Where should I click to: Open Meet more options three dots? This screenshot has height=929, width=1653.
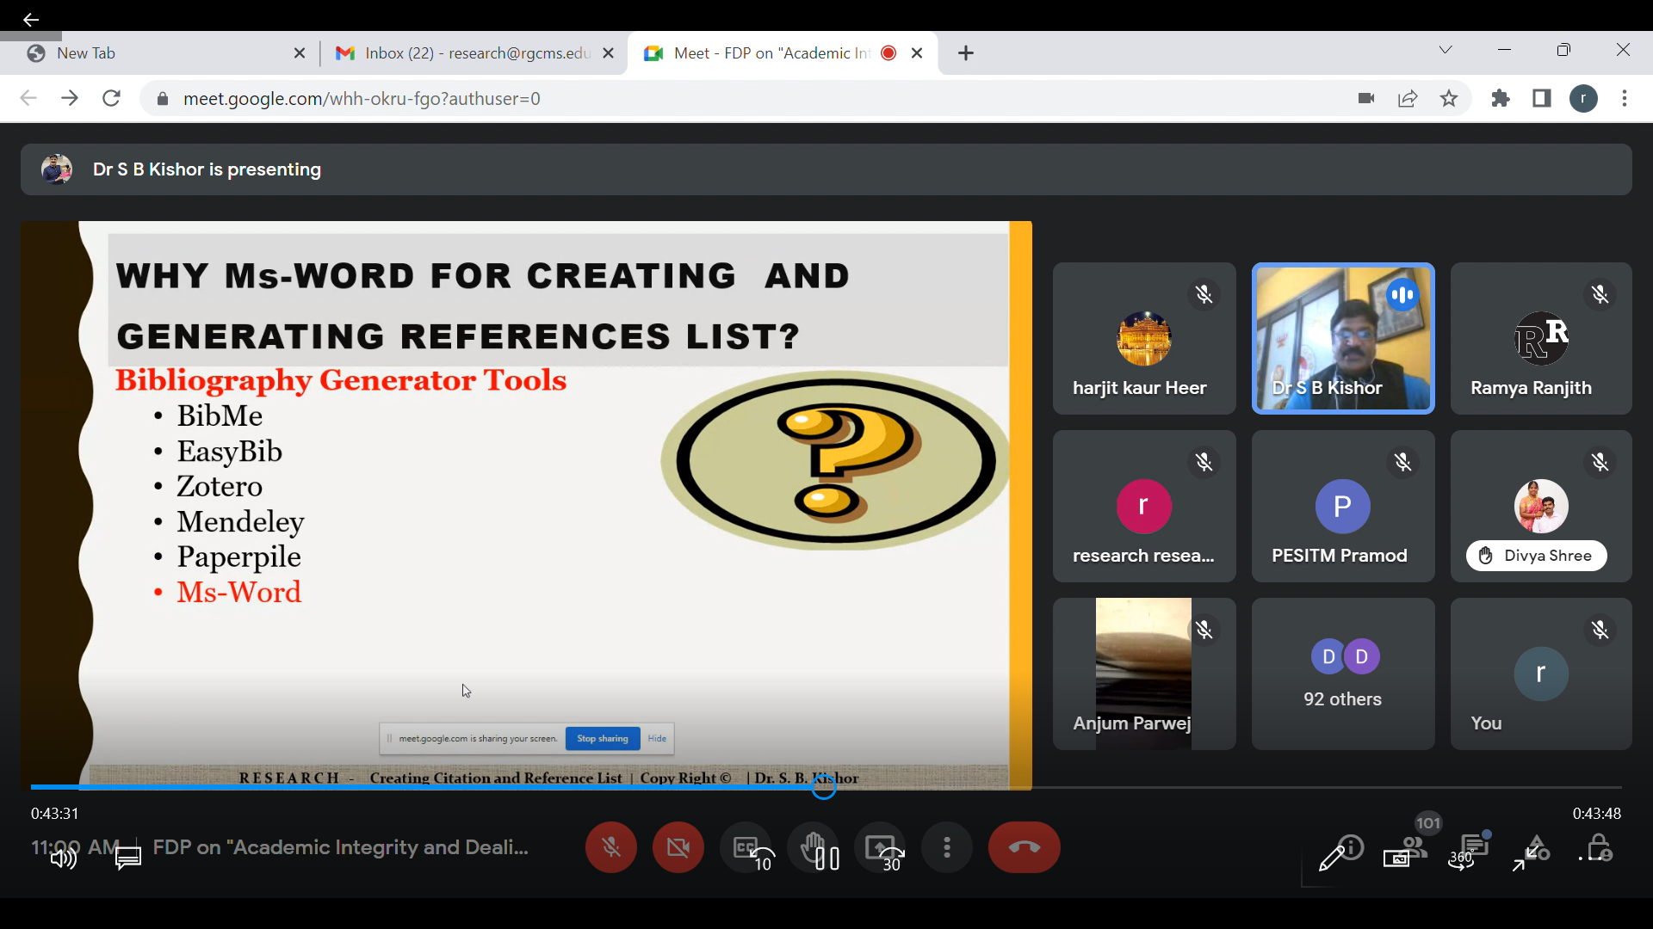pos(947,847)
